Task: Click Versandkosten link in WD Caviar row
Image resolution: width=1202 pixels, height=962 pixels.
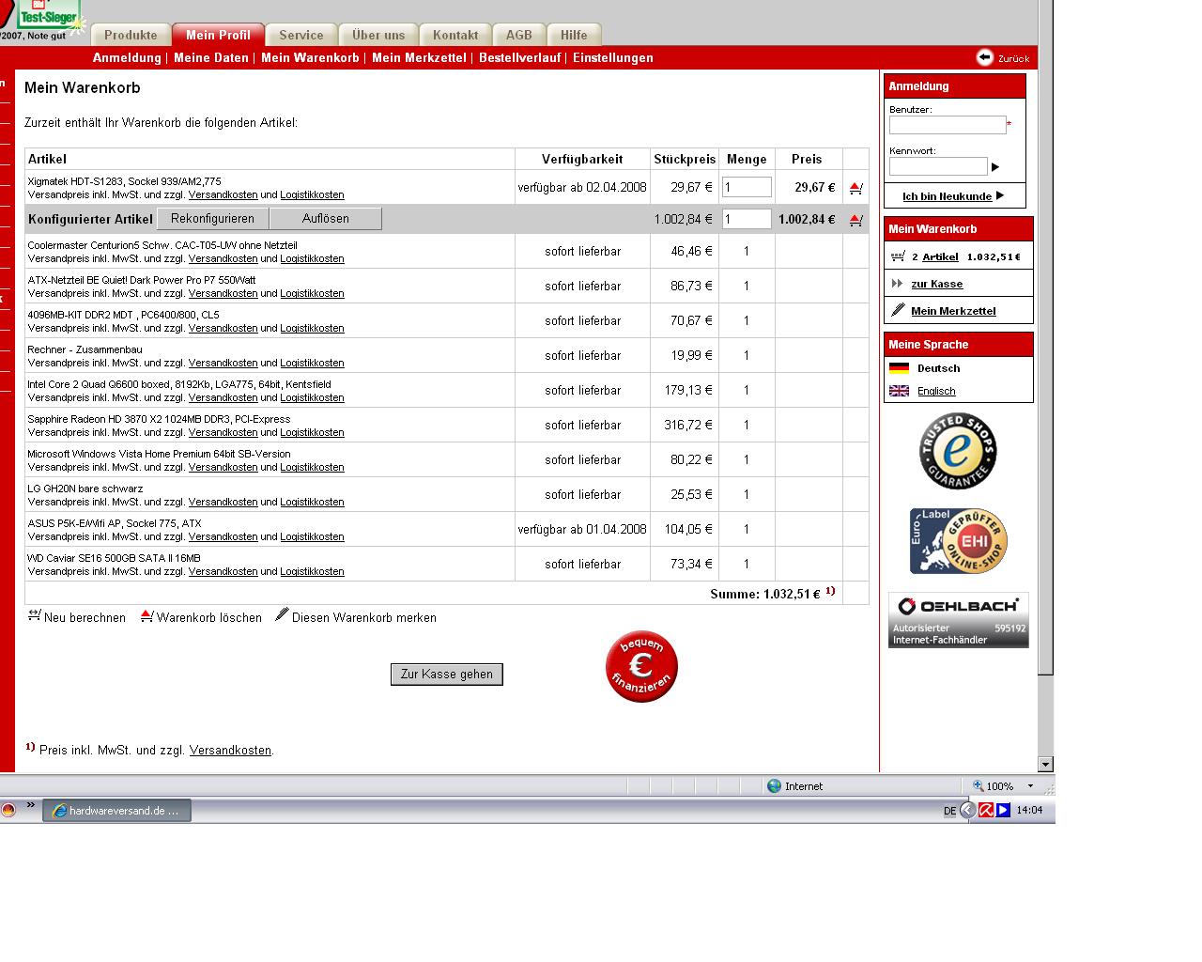Action: pos(223,572)
